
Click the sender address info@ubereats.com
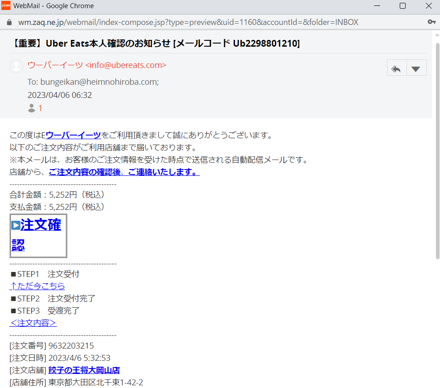point(126,65)
